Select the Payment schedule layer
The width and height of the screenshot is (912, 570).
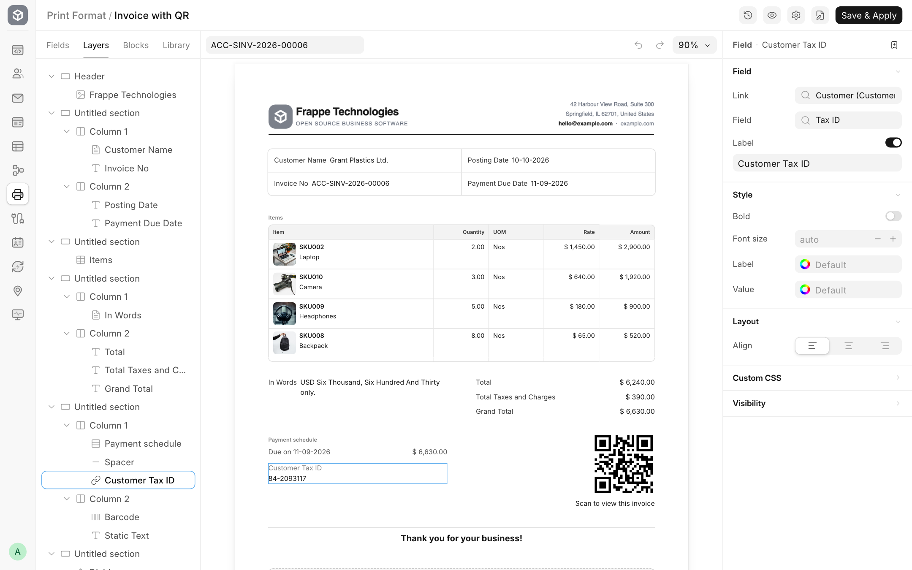click(x=118, y=444)
